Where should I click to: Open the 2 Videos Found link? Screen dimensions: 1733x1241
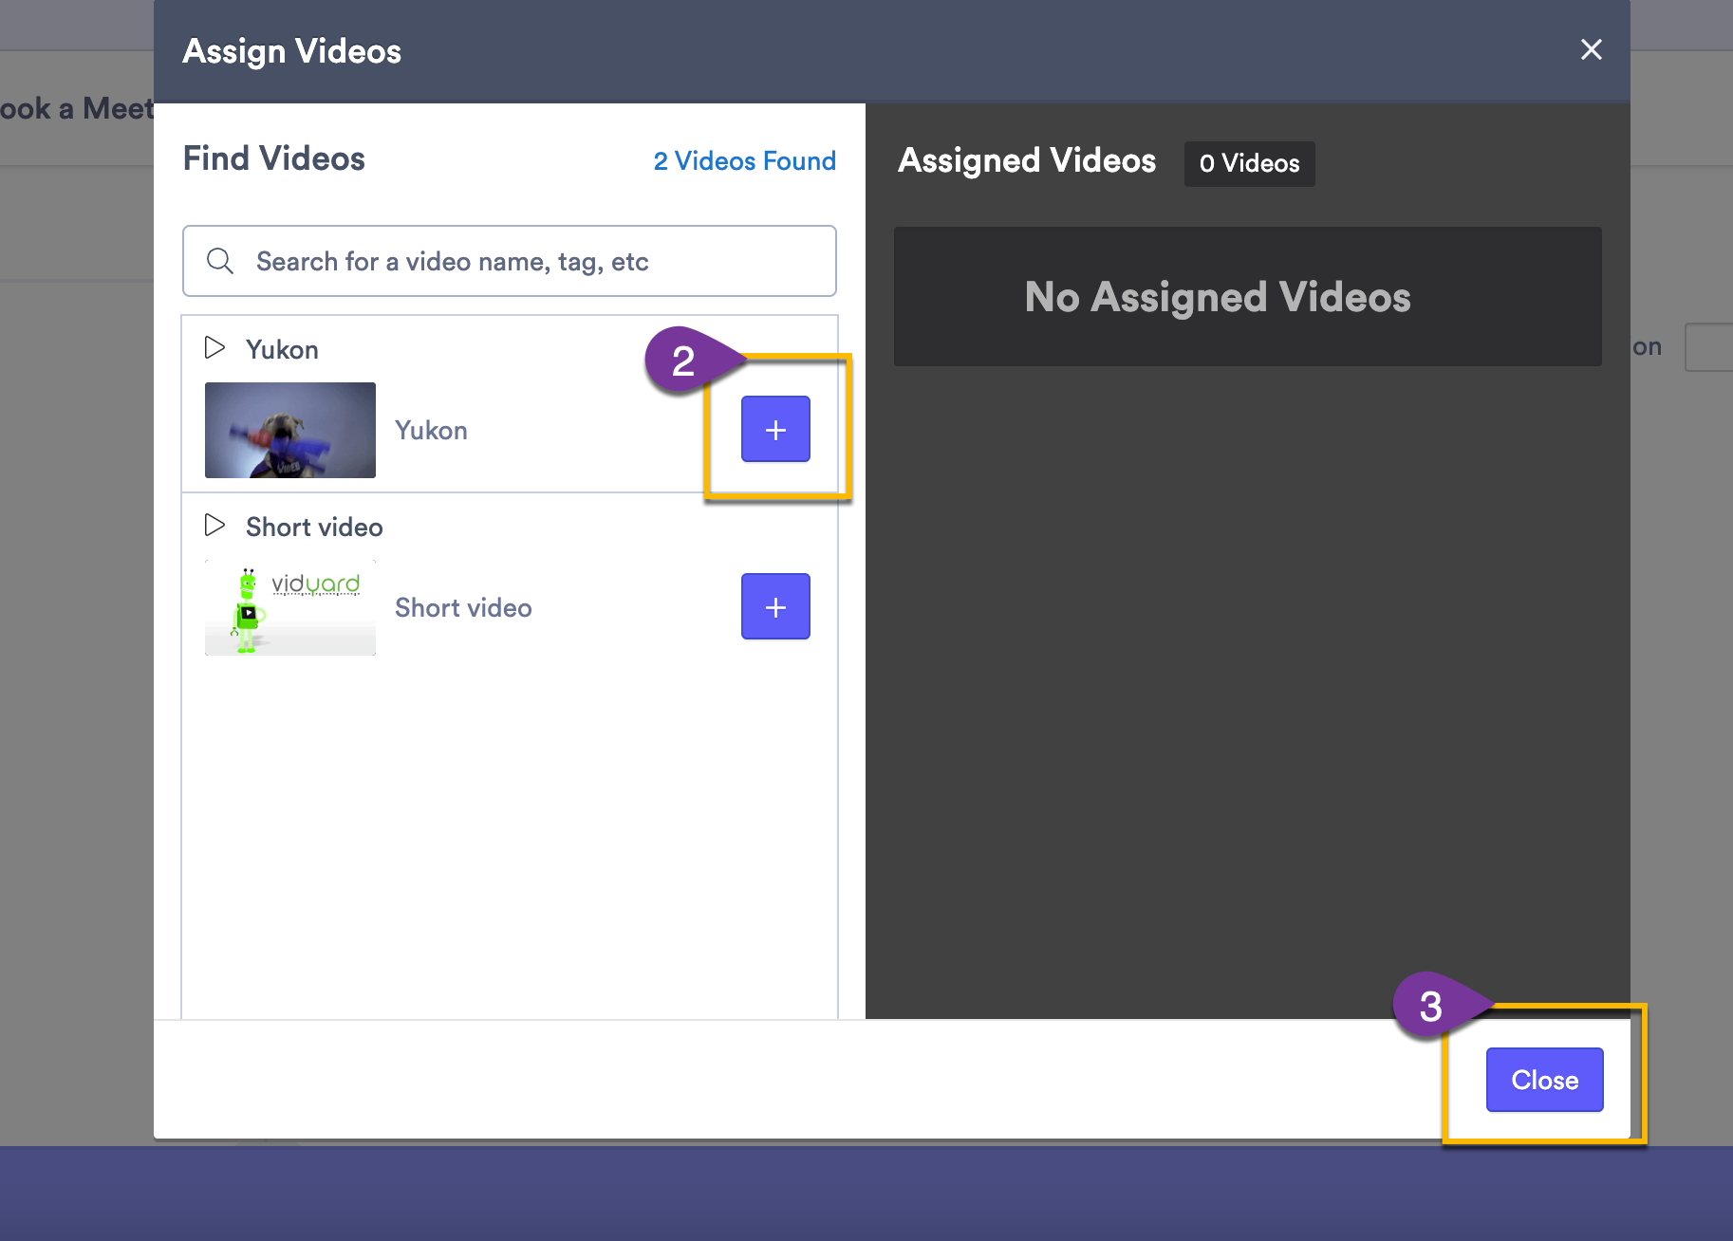(x=744, y=160)
